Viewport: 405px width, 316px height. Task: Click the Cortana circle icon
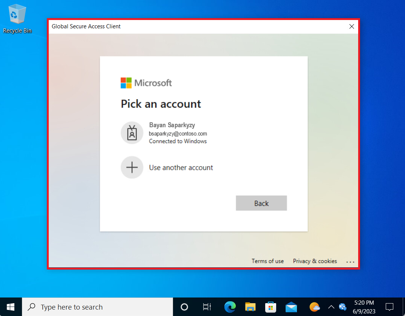click(x=184, y=307)
